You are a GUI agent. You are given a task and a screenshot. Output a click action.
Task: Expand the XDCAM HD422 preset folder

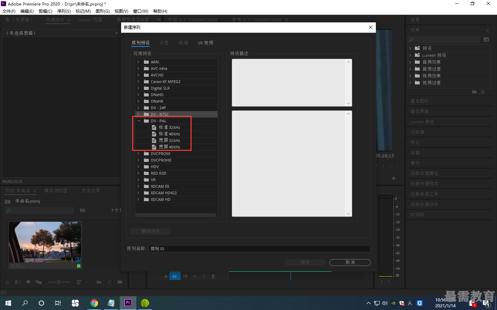[138, 193]
